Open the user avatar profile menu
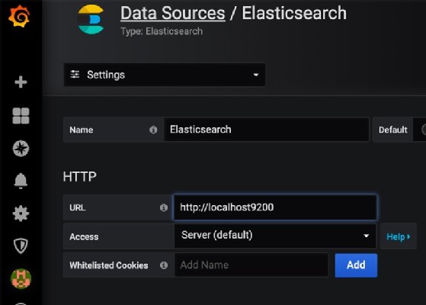This screenshot has width=426, height=305. tap(21, 278)
